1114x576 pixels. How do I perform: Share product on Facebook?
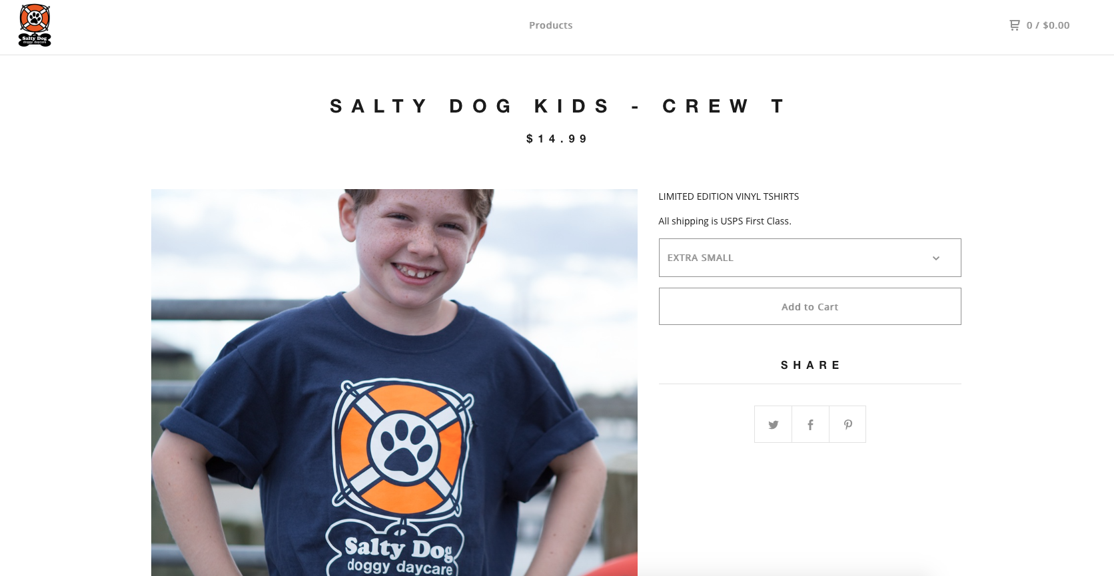(810, 424)
